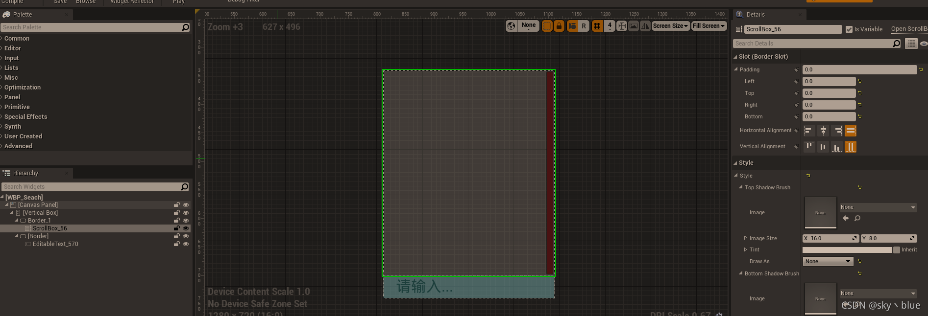Toggle grid snapping in viewport toolbar
This screenshot has height=316, width=928.
tap(597, 26)
